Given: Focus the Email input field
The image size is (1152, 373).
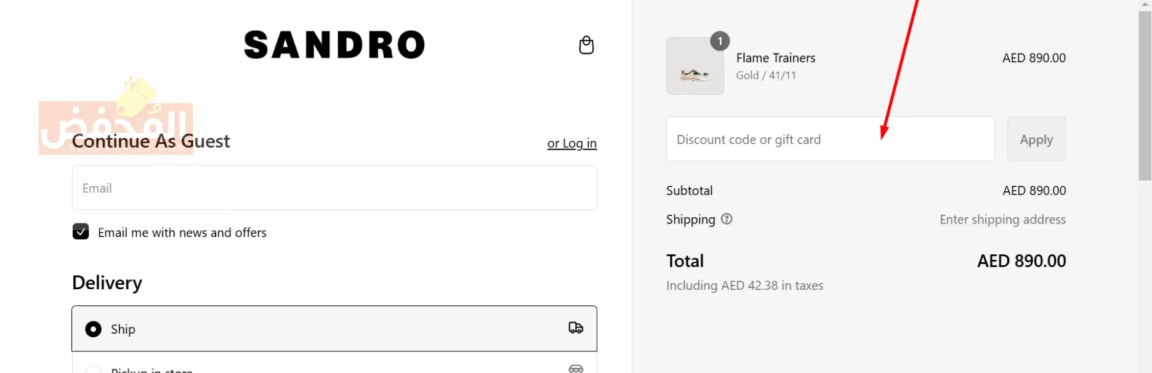Looking at the screenshot, I should pos(334,188).
